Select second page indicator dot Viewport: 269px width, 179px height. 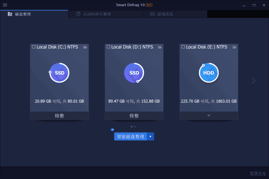tap(135, 127)
